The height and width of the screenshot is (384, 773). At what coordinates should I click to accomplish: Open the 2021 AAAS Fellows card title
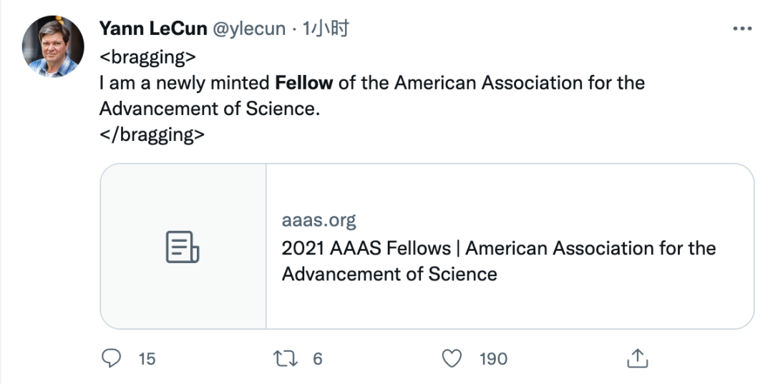coord(498,249)
